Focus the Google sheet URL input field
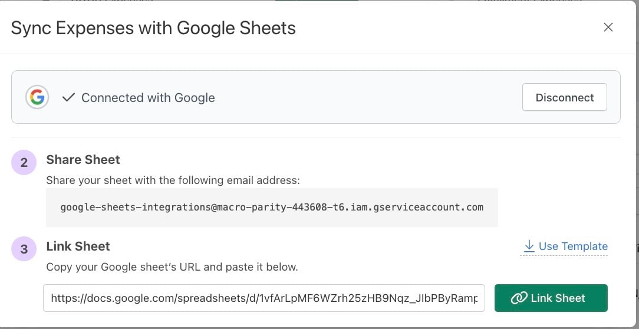 264,298
